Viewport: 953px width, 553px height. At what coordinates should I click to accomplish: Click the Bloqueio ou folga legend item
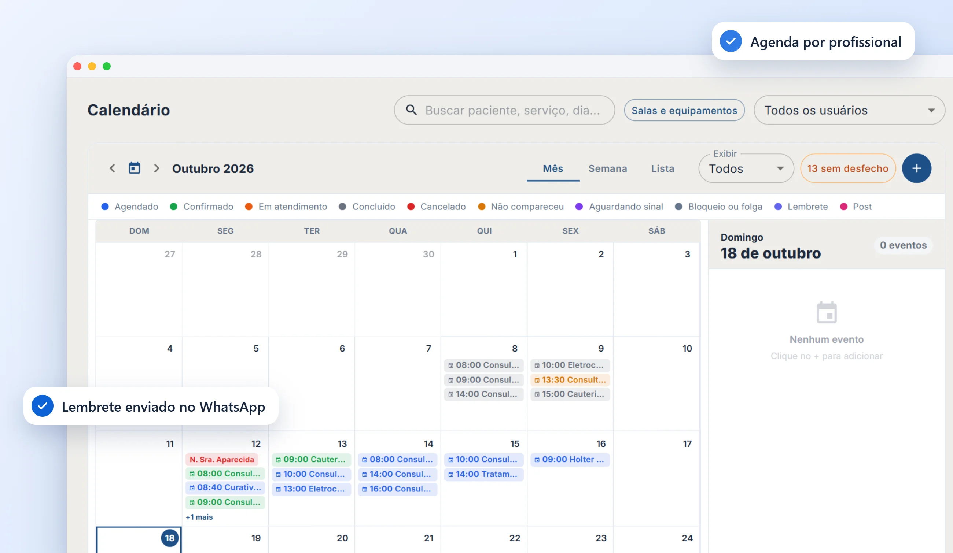tap(718, 207)
